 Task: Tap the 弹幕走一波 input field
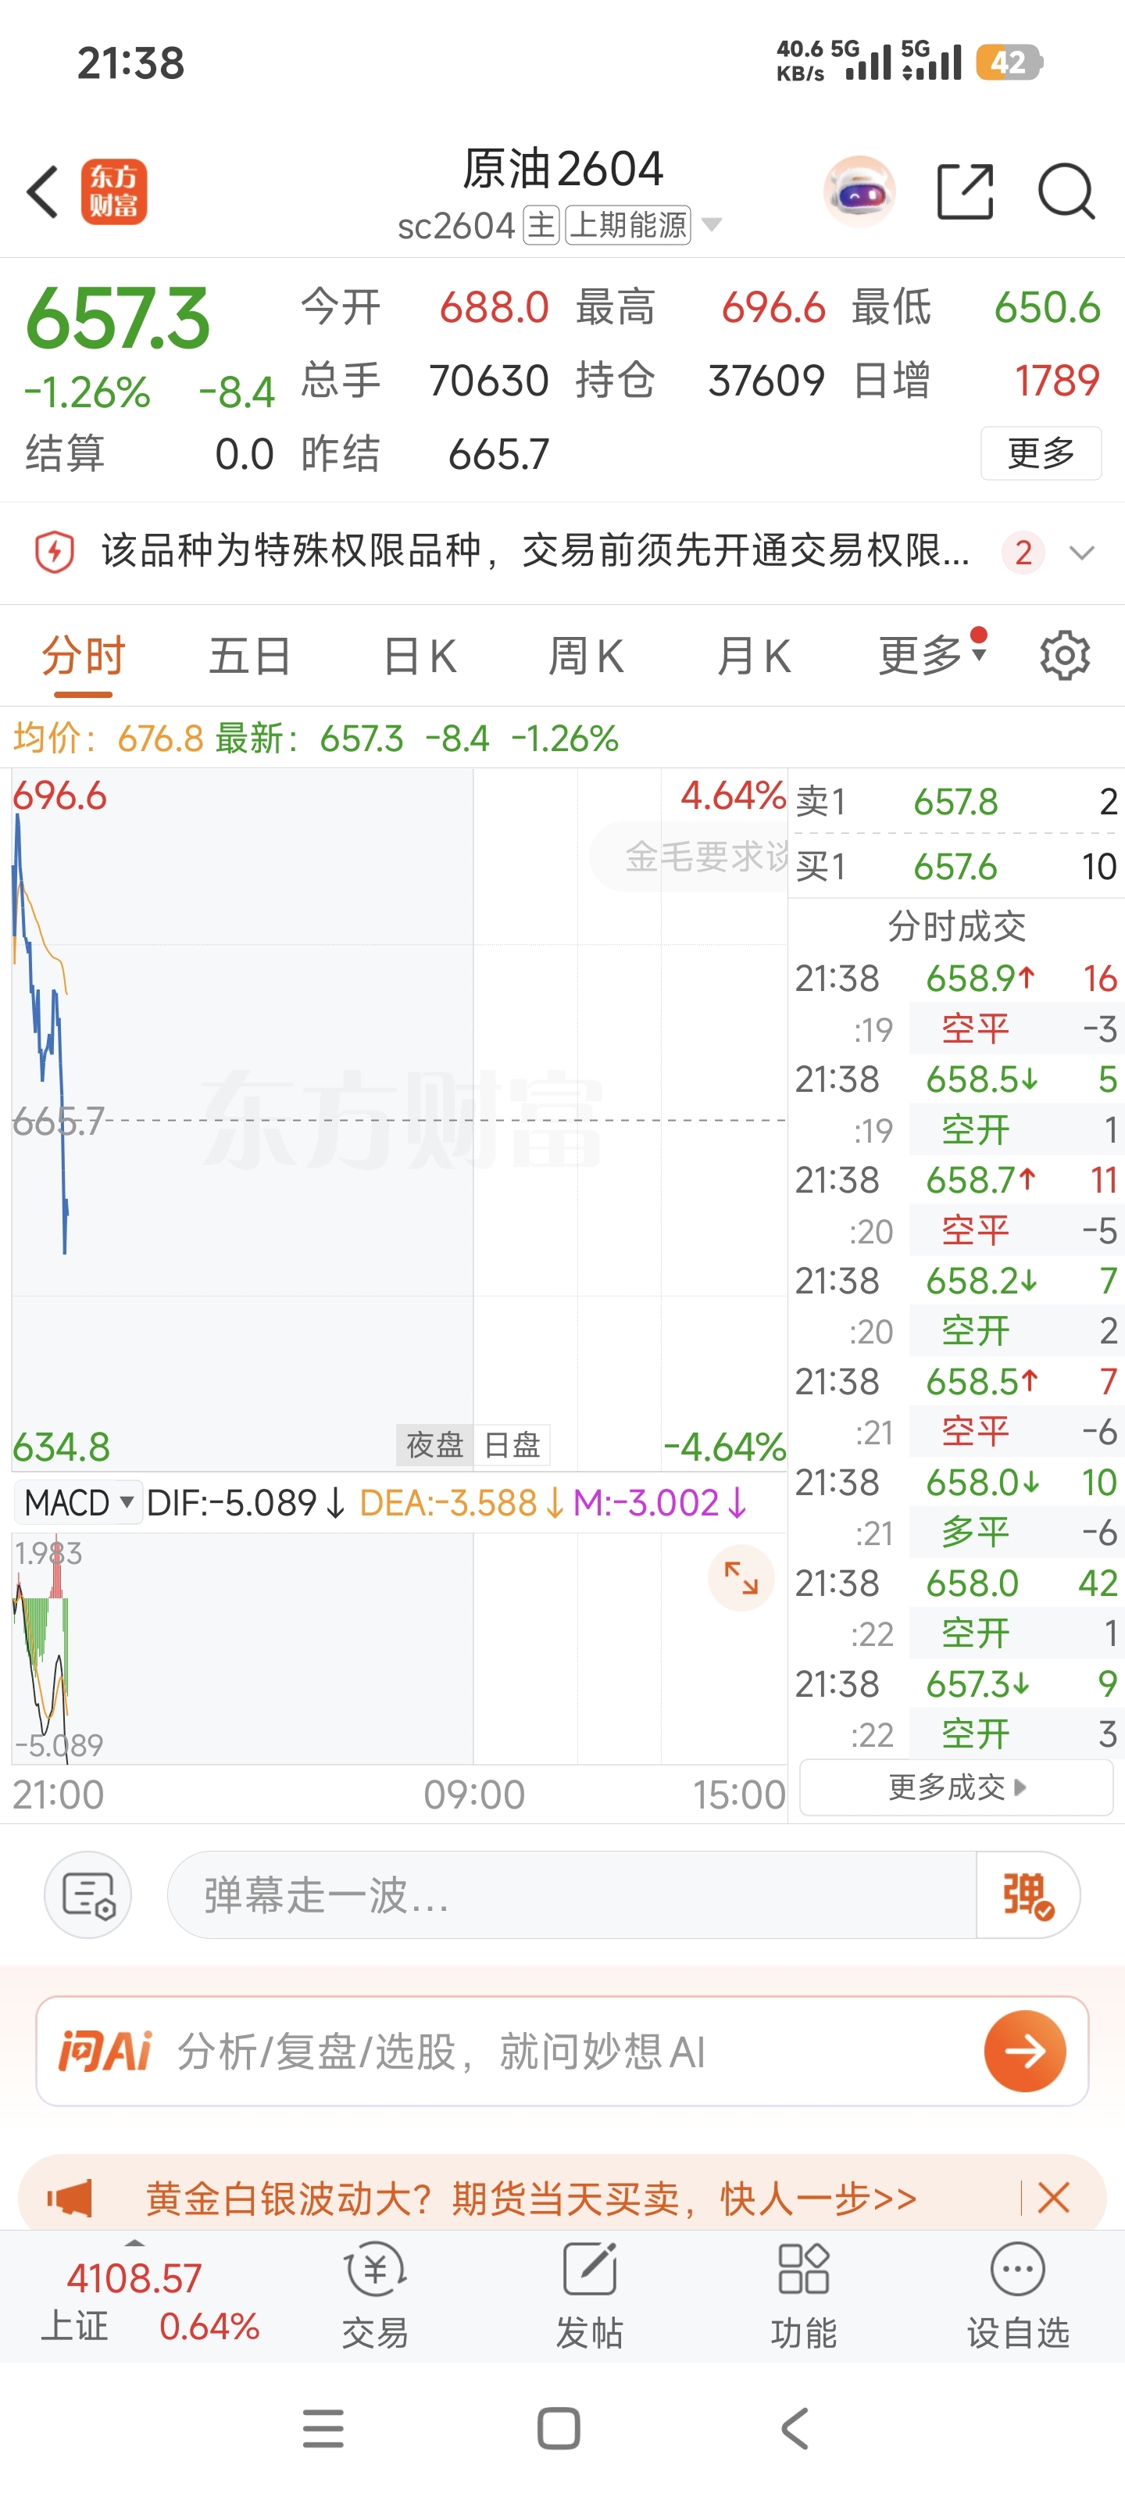point(572,1895)
